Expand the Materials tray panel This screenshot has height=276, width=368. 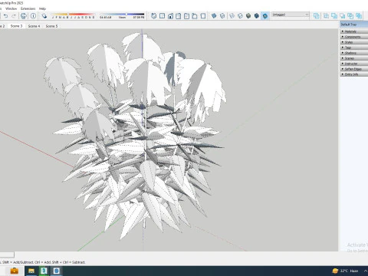point(354,31)
